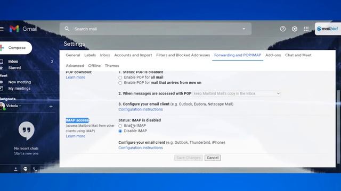Image resolution: width=341 pixels, height=191 pixels.
Task: Open search options dropdown arrow
Action: (x=244, y=29)
